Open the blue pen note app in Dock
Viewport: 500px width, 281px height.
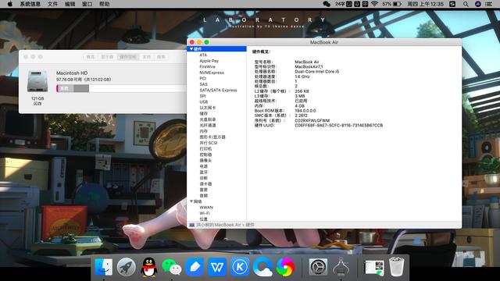195,267
